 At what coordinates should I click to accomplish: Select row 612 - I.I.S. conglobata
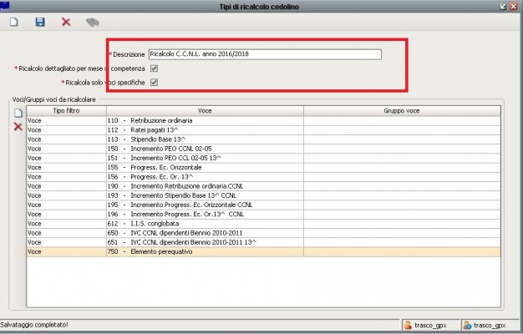(263, 223)
